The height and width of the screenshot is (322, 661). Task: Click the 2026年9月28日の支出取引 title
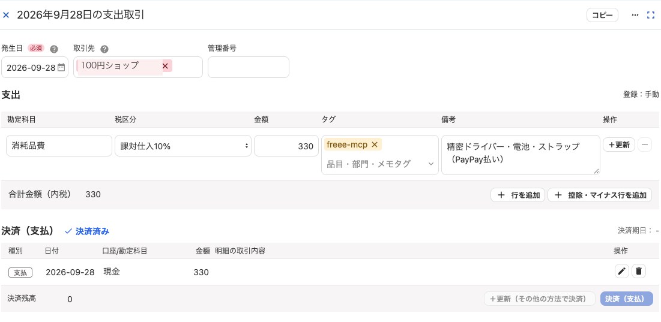coord(81,15)
